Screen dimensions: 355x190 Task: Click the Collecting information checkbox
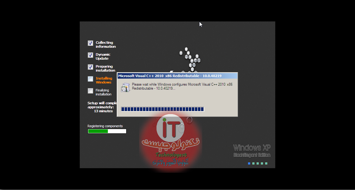pyautogui.click(x=90, y=43)
